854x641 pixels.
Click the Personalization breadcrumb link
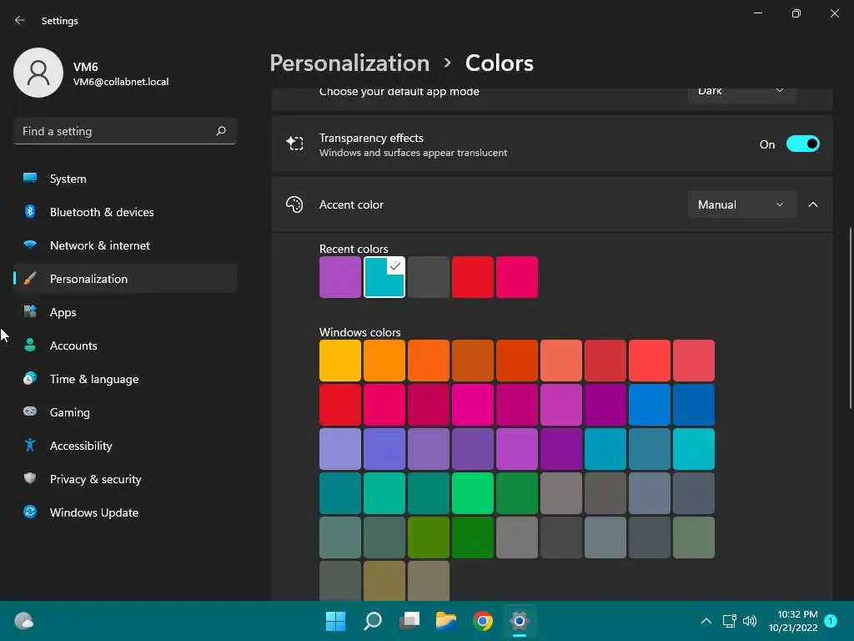[349, 63]
